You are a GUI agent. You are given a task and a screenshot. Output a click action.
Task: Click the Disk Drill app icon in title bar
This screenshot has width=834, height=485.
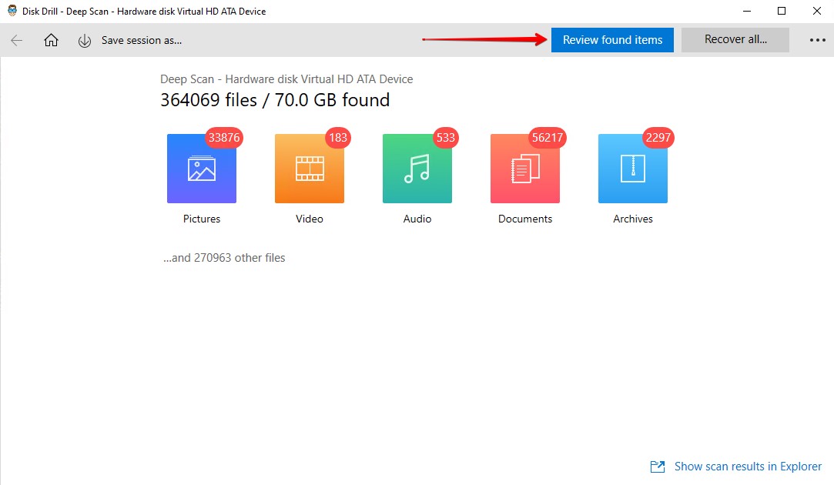point(12,11)
